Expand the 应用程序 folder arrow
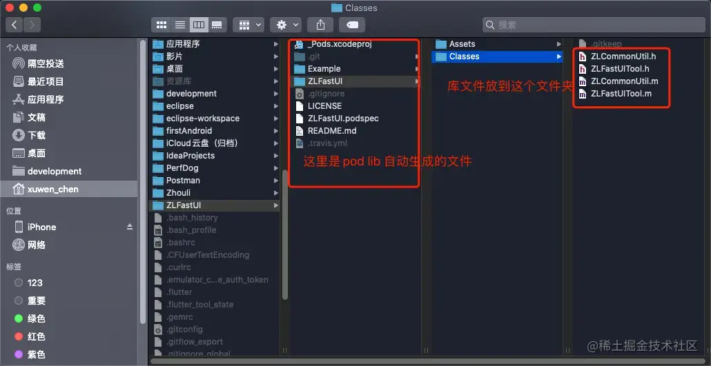 [x=275, y=44]
